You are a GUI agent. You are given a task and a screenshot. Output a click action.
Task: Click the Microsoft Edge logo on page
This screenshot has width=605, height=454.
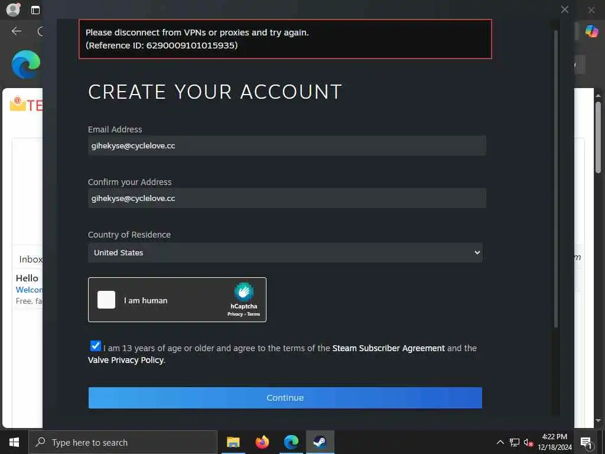point(26,64)
